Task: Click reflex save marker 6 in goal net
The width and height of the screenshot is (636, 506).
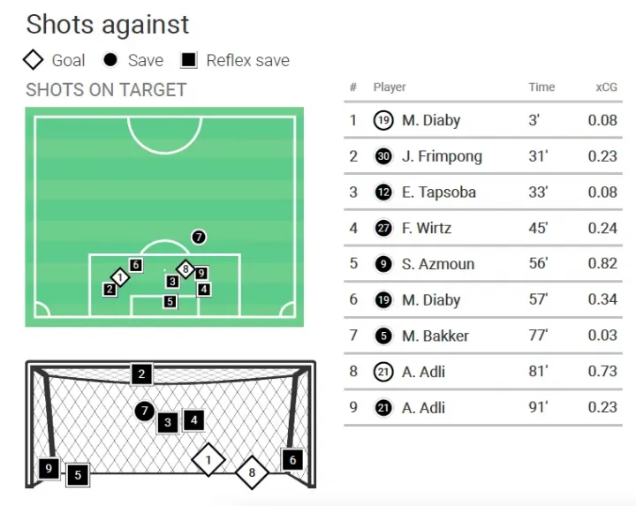Action: (292, 460)
